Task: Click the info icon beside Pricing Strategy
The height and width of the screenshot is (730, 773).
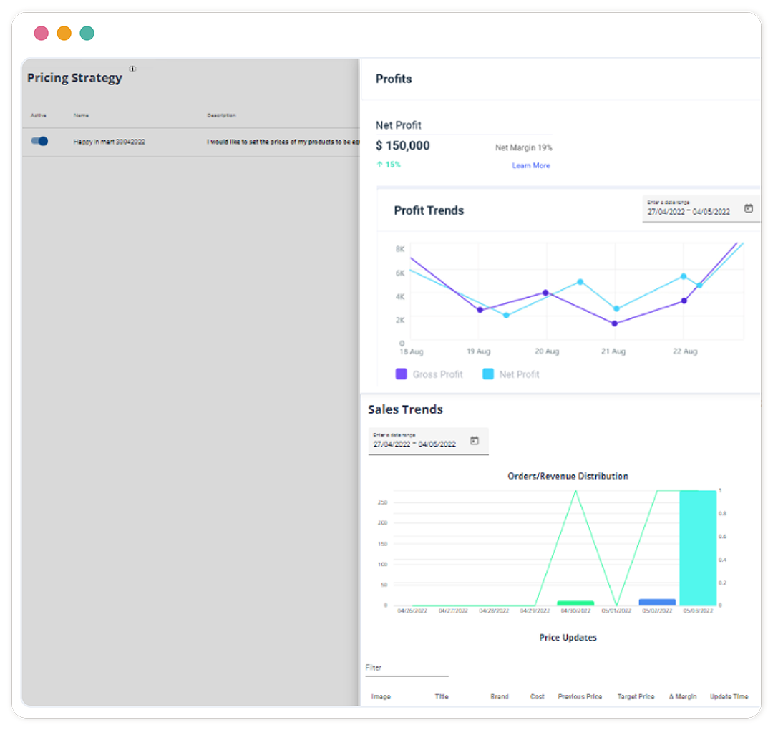Action: [x=132, y=69]
